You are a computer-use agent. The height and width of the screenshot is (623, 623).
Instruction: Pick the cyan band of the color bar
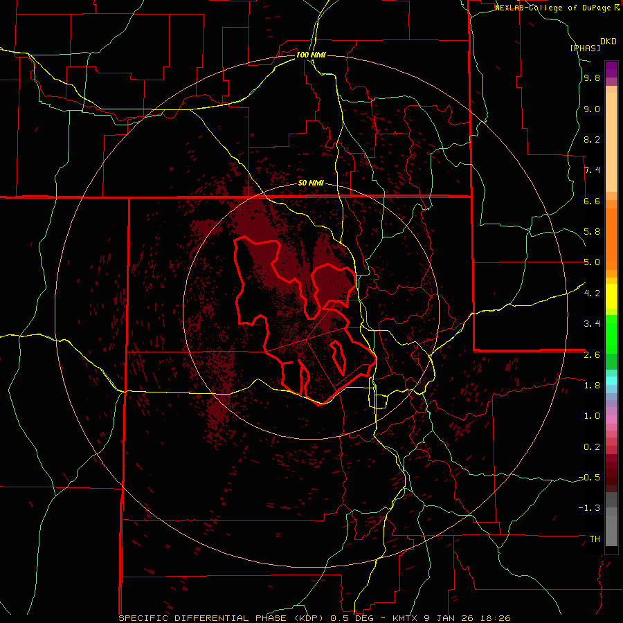pos(611,381)
